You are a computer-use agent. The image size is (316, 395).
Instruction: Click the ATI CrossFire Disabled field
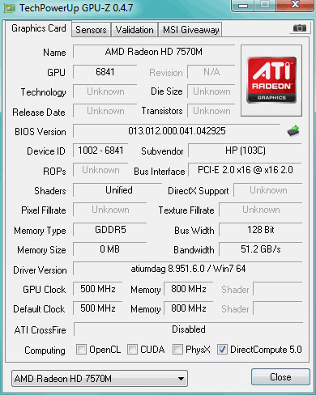pyautogui.click(x=189, y=329)
